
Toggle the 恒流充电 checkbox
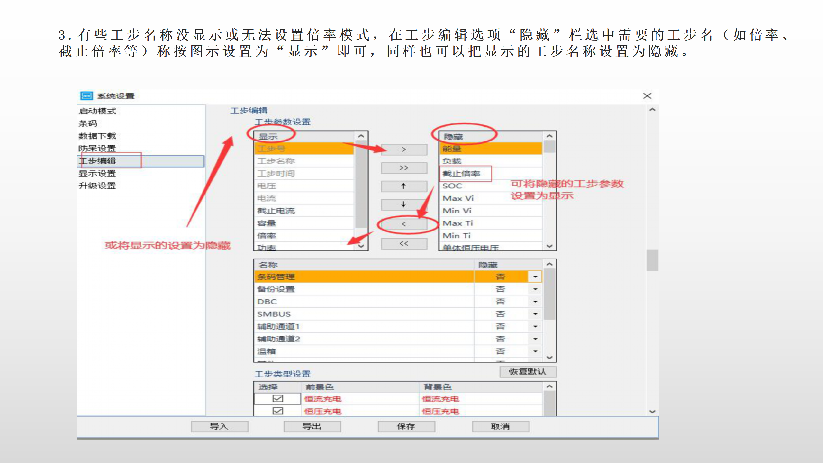click(277, 399)
